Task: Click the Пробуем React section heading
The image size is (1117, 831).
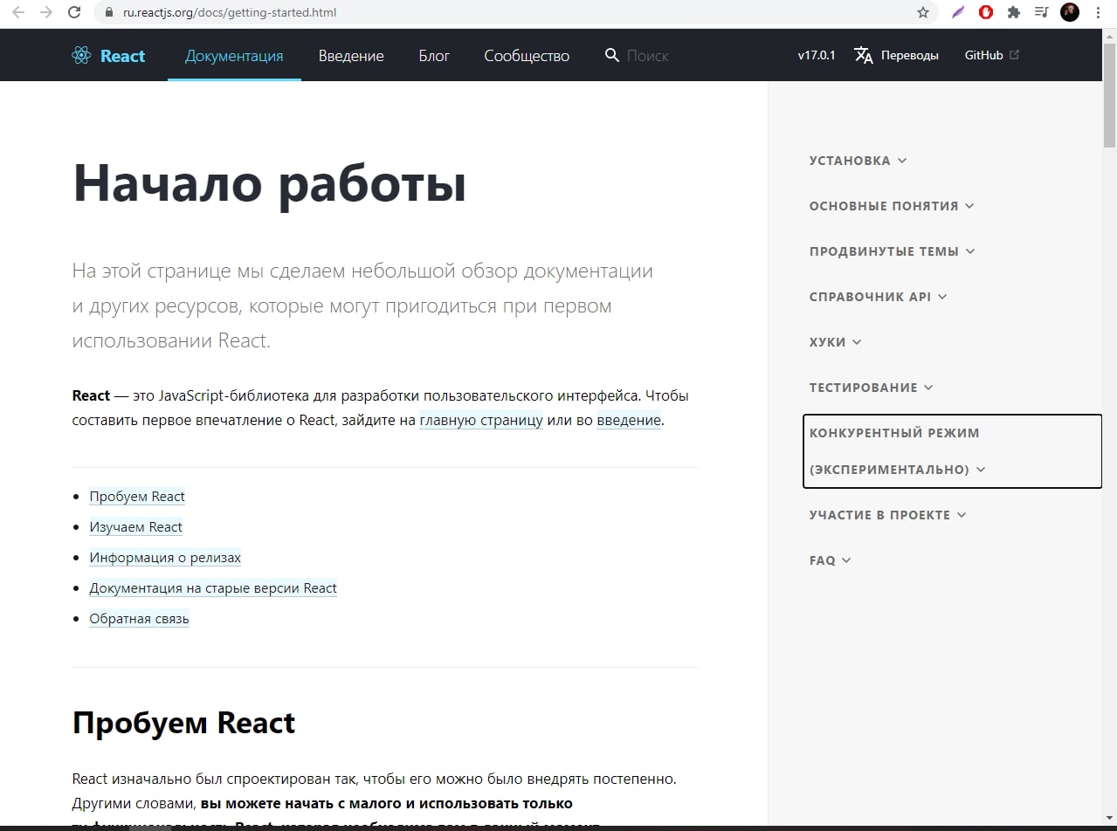Action: tap(183, 723)
